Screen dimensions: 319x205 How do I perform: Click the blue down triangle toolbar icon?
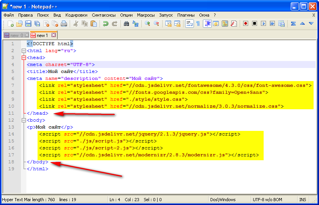[x=311, y=24]
